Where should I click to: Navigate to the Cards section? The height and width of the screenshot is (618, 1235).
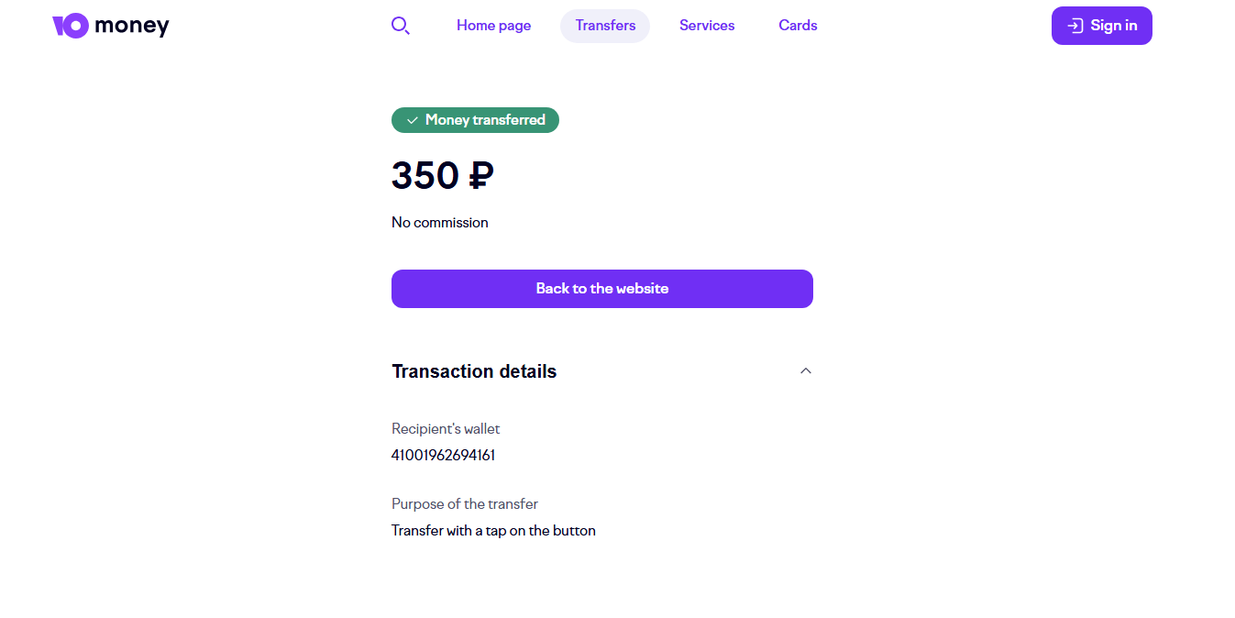798,26
